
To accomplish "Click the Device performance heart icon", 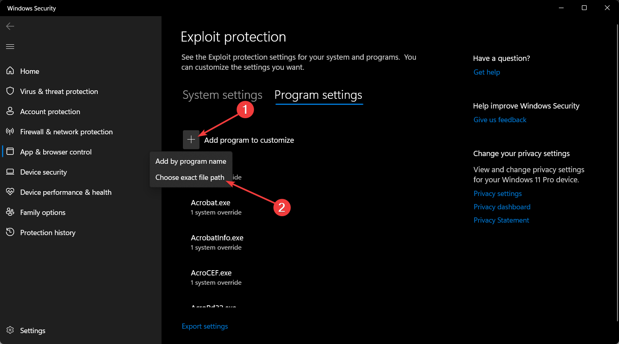I will (10, 192).
